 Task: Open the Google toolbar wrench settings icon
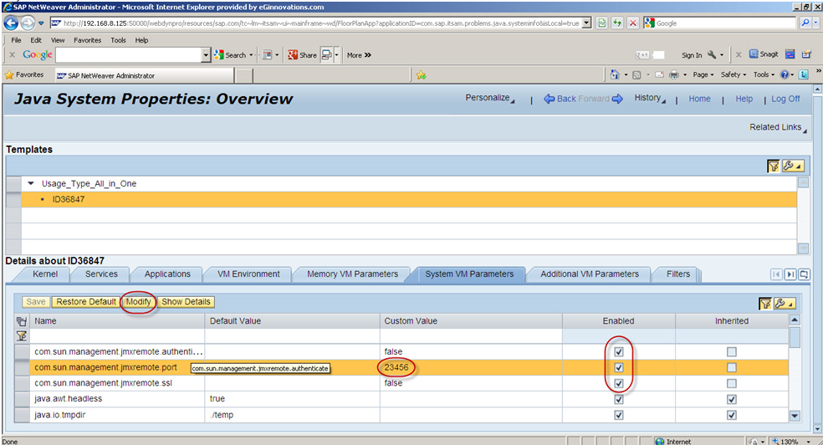[713, 54]
